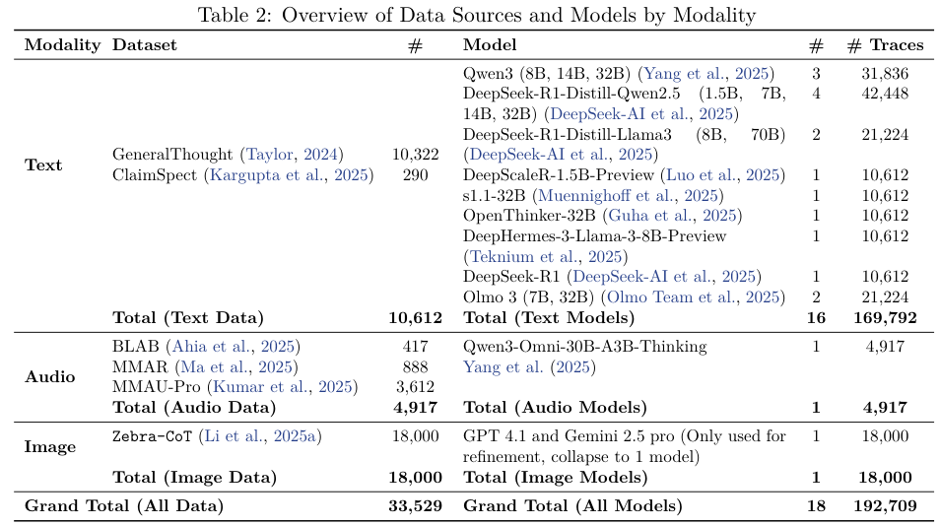940x526 pixels.
Task: Click the 'Total (Text Data)' label
Action: click(188, 317)
